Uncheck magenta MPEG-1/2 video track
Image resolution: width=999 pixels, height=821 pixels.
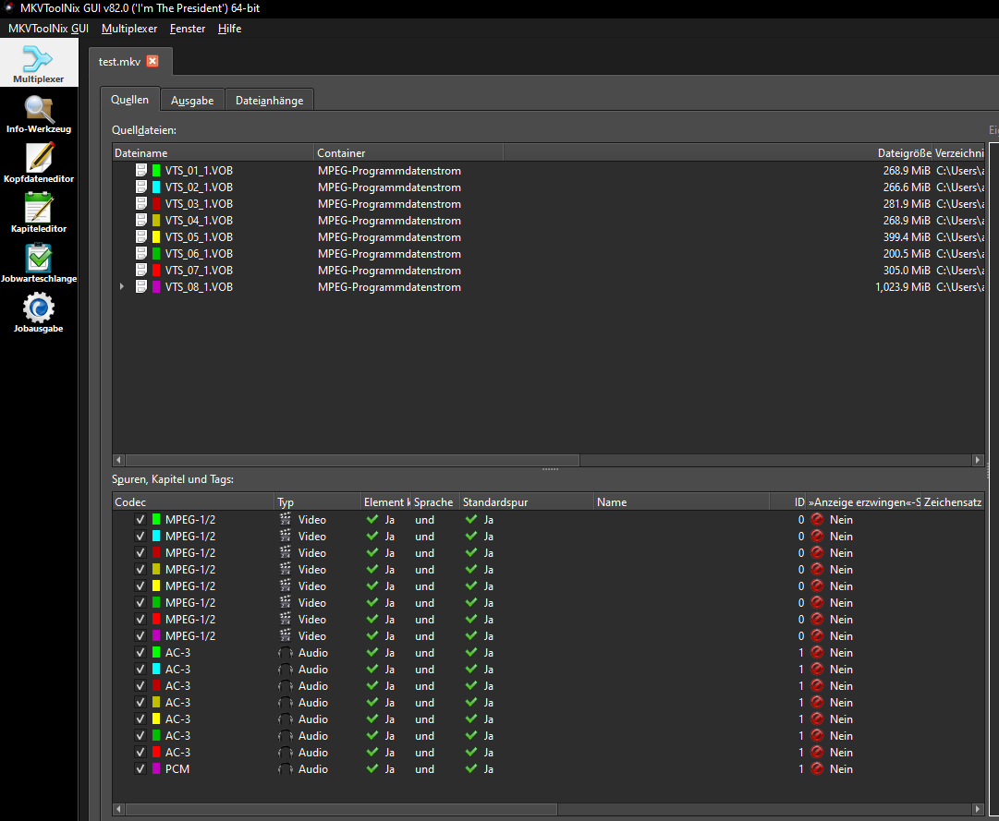coord(140,635)
